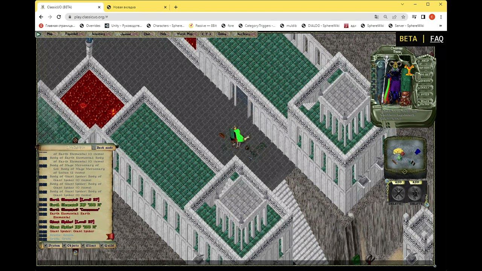Viewport: 482px width, 271px height.
Task: Bookmark this page with star icon
Action: click(x=403, y=17)
